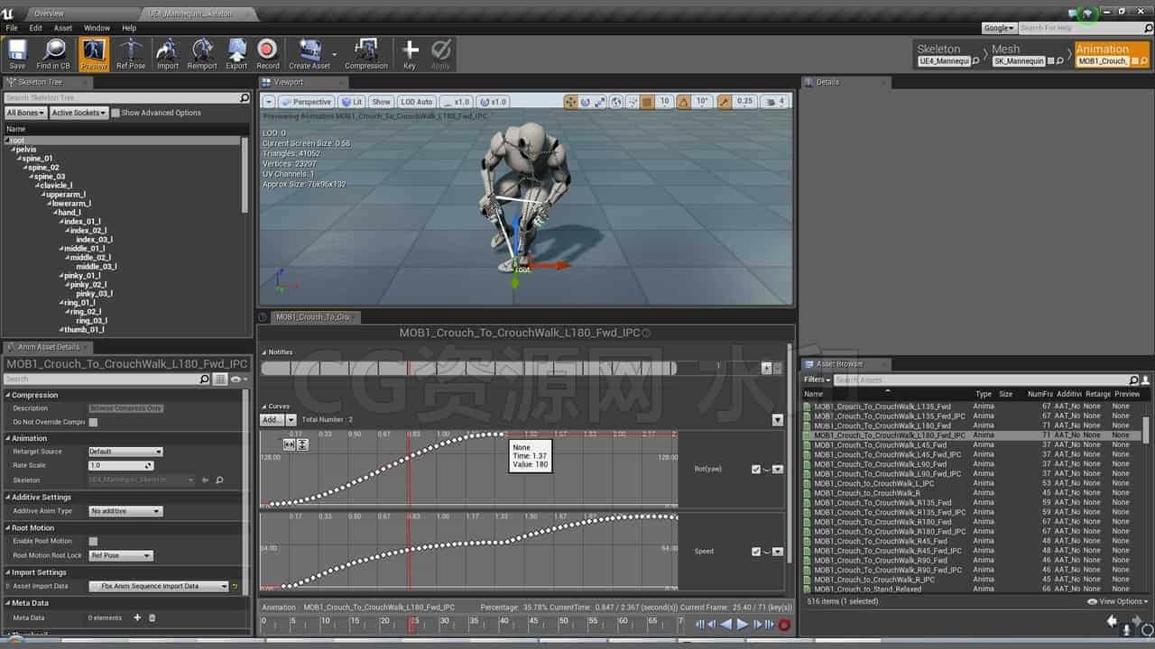Open the File menu

(12, 28)
